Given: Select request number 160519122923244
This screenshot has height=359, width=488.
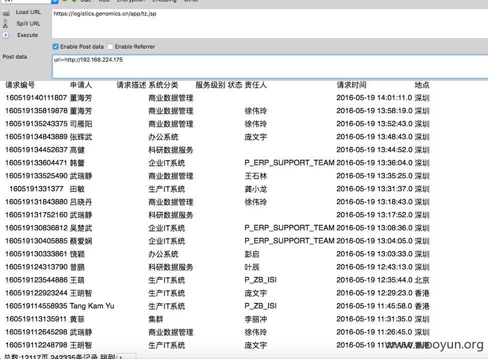Looking at the screenshot, I should click(x=36, y=293).
